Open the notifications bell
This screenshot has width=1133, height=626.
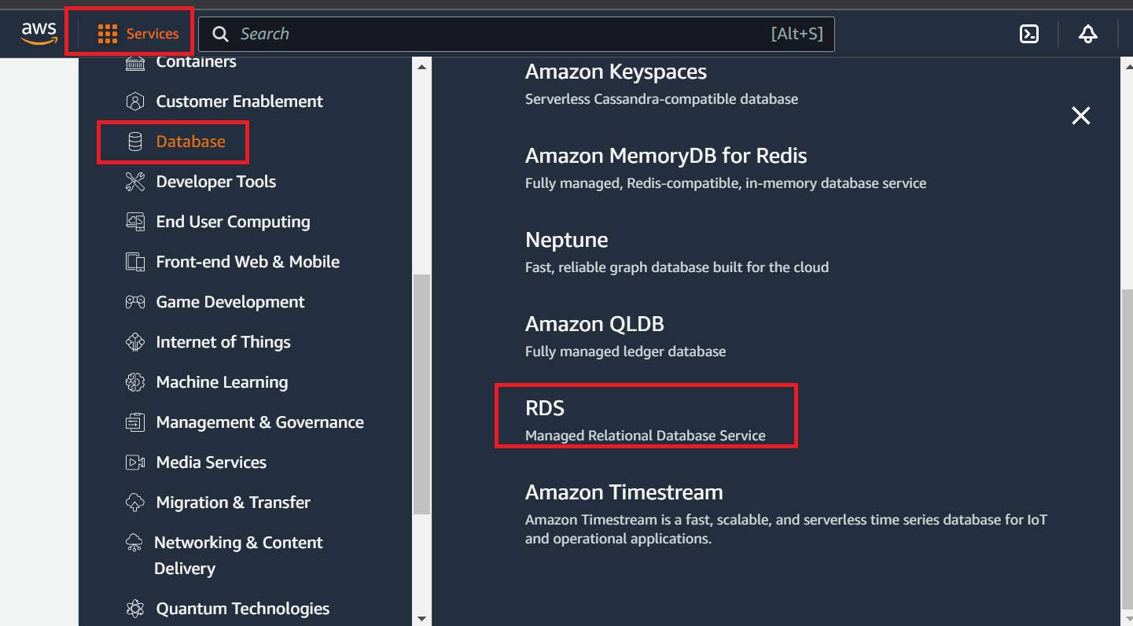(x=1087, y=34)
